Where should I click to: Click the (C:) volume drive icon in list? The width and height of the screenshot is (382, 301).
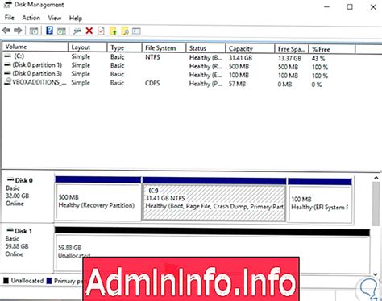(x=7, y=56)
